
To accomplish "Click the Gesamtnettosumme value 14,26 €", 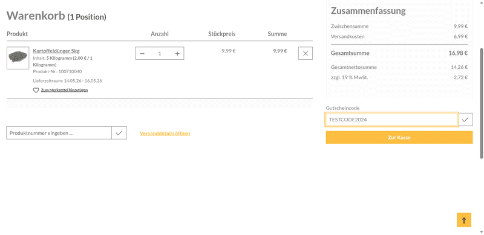I will pyautogui.click(x=459, y=67).
